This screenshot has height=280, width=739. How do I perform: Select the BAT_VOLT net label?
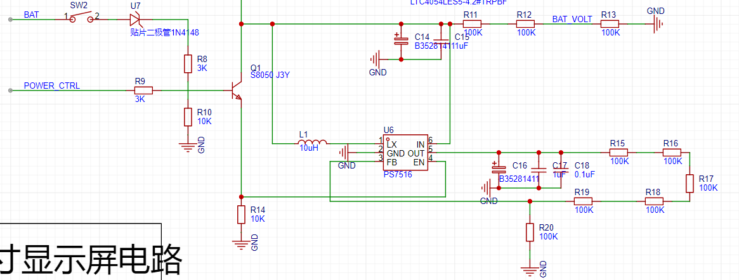point(572,19)
